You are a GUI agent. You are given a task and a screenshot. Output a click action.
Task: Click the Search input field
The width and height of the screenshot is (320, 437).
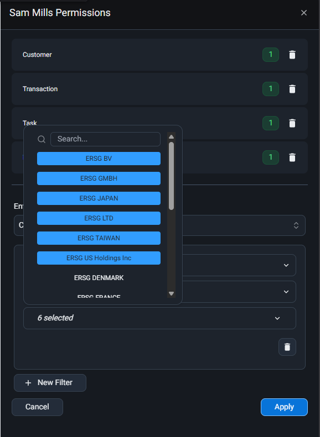click(x=105, y=139)
